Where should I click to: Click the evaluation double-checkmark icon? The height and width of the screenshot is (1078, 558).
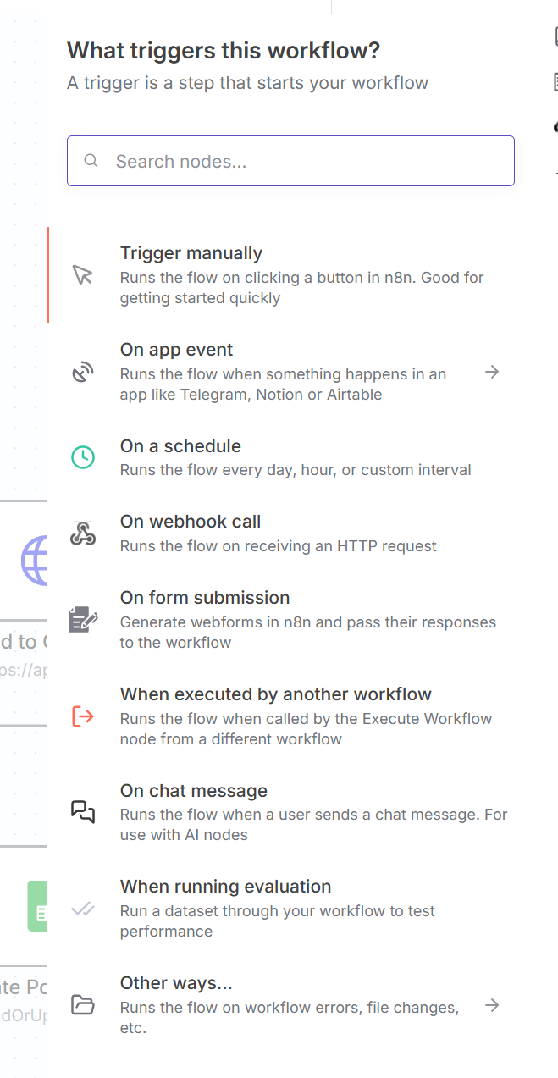tap(82, 909)
